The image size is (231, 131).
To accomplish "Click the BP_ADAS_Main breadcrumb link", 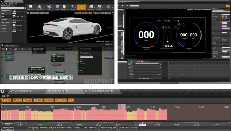I will (x=24, y=49).
